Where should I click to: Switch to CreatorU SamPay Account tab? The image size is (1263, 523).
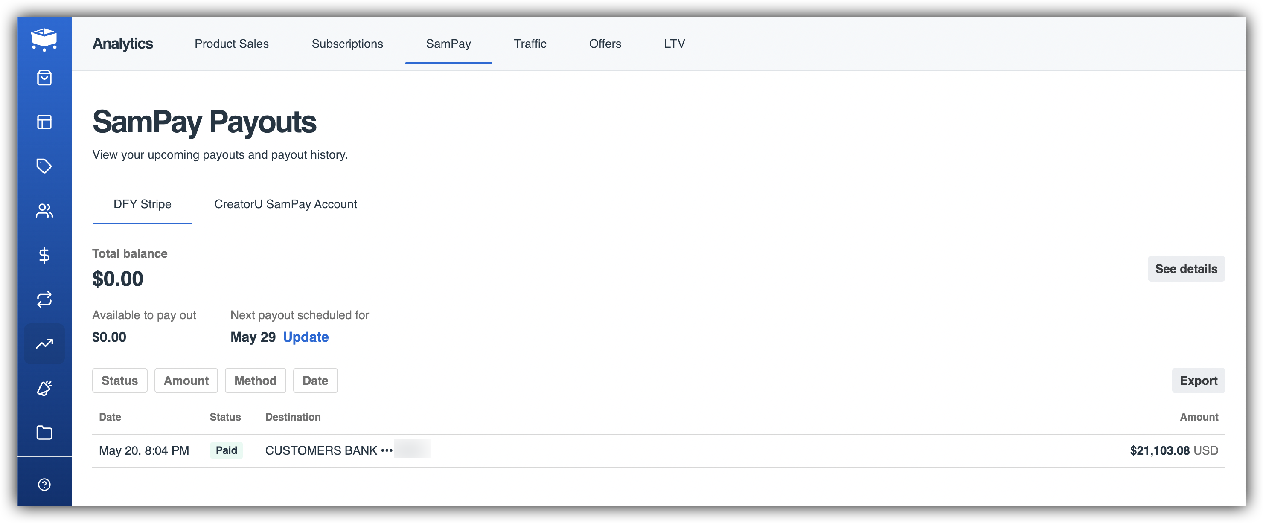click(285, 204)
